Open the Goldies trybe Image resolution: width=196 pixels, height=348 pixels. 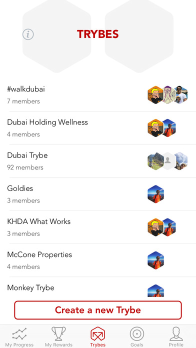pos(98,194)
